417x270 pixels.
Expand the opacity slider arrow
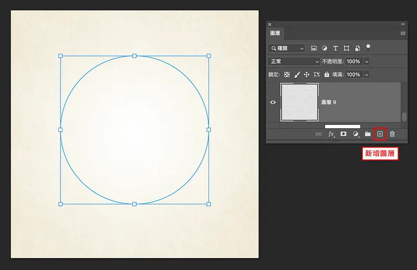pos(366,62)
